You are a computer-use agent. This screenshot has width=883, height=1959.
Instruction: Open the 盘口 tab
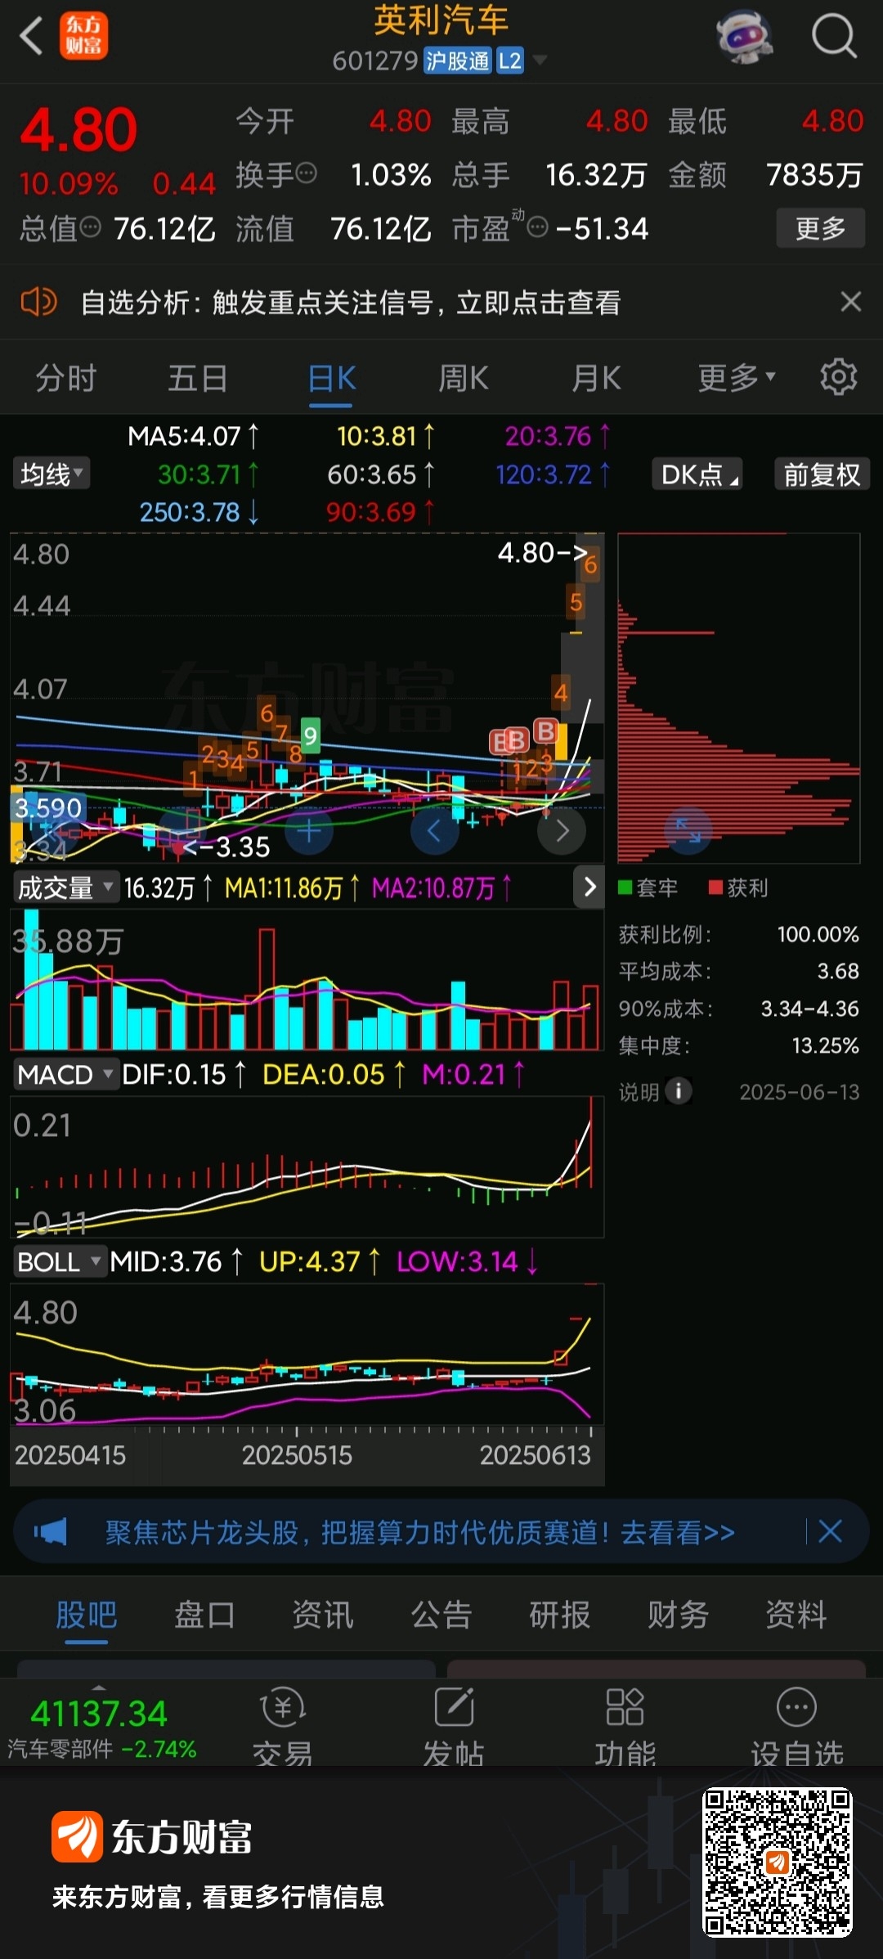(204, 1615)
